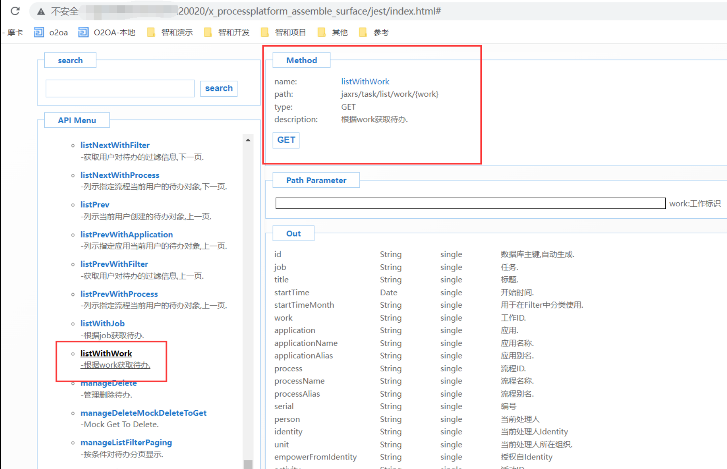Screen dimensions: 727x469
Task: Open the 智和演示 bookmark folder
Action: (x=170, y=32)
